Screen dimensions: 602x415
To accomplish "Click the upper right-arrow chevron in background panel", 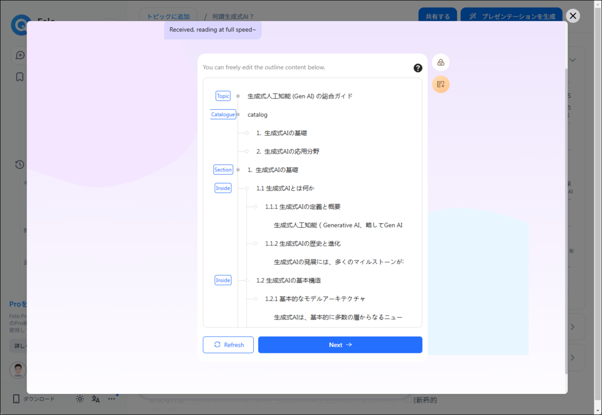I will pyautogui.click(x=573, y=327).
